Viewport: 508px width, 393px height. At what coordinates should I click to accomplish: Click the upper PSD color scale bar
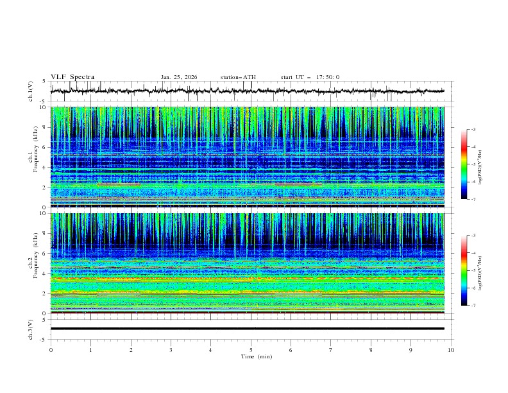464,164
